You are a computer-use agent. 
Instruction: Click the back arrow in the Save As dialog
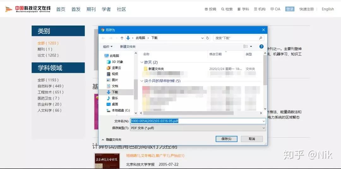click(x=103, y=38)
